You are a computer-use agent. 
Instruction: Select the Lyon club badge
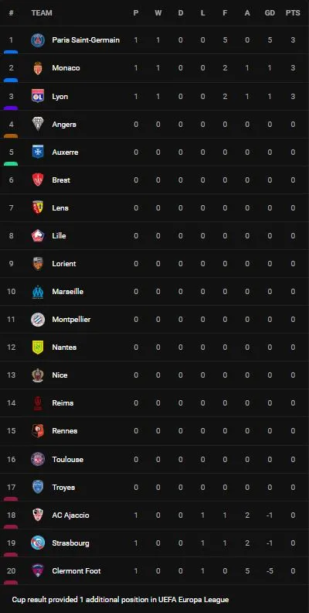click(38, 96)
